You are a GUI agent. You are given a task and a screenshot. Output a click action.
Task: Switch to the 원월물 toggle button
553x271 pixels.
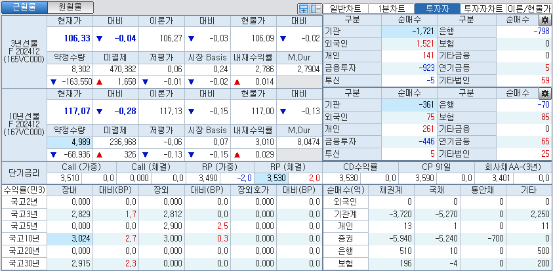point(71,7)
